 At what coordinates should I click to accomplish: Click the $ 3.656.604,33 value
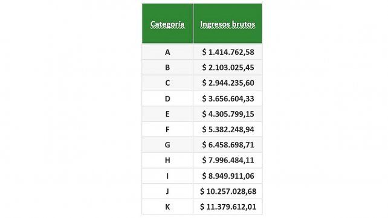point(228,98)
